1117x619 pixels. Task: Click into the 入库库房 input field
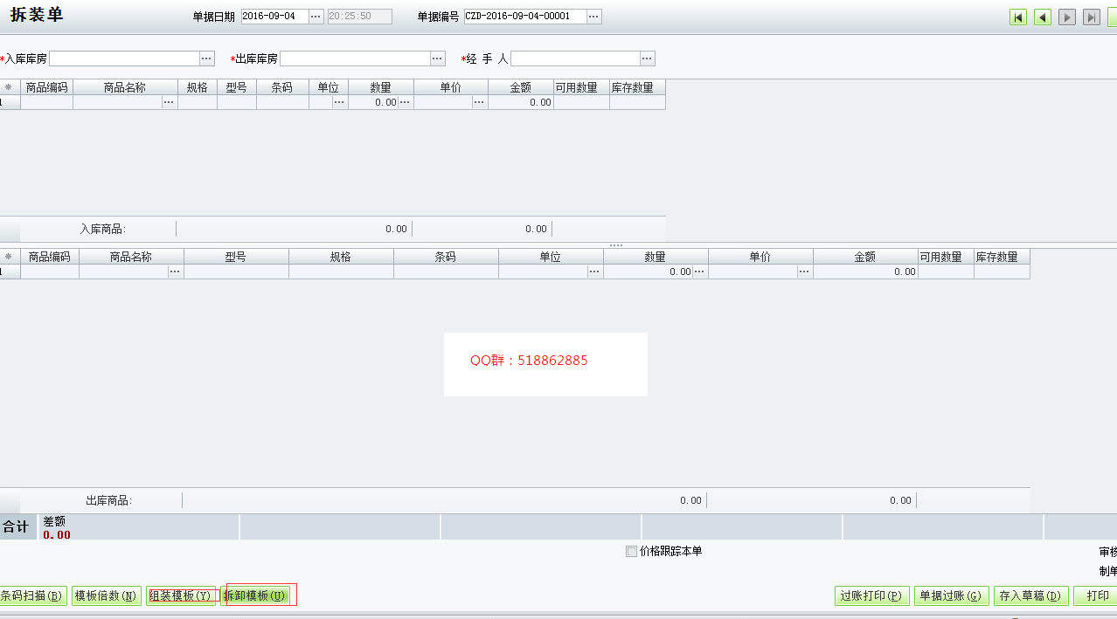[124, 58]
